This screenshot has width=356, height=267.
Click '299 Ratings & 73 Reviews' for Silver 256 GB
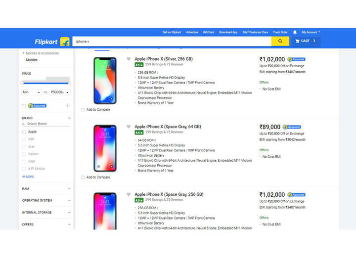(164, 64)
